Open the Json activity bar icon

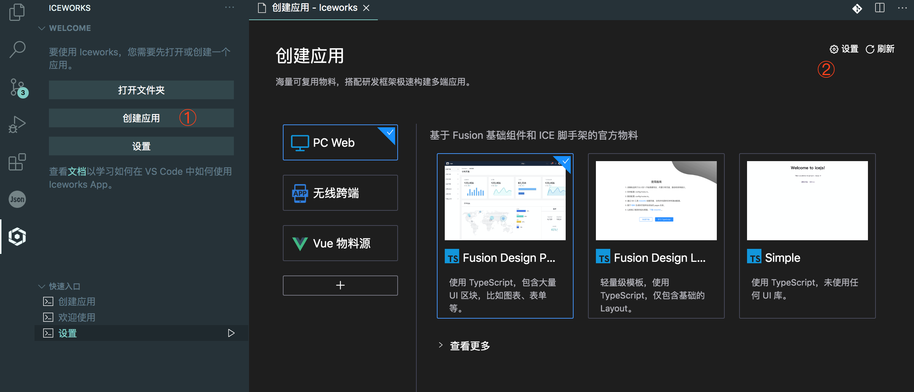pyautogui.click(x=17, y=199)
